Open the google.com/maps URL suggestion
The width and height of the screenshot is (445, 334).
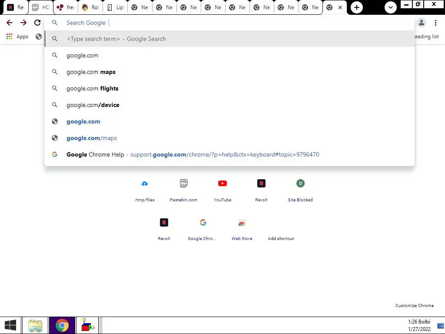(x=229, y=138)
